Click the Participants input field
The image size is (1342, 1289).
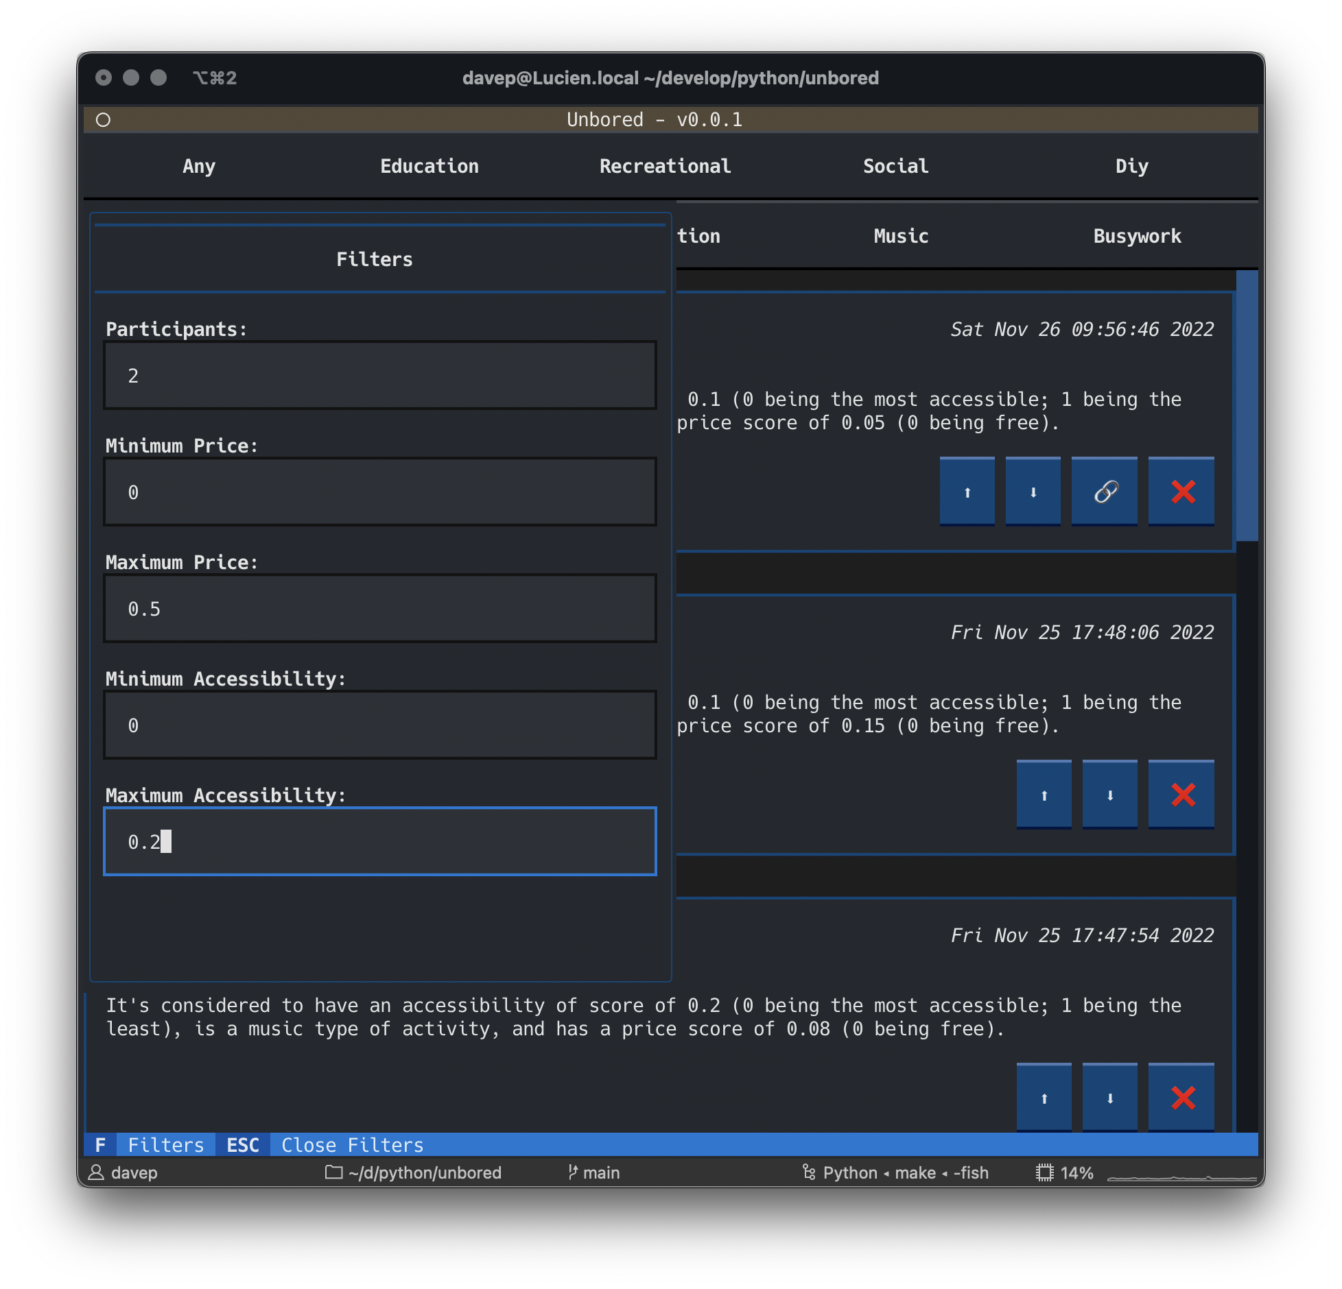[380, 375]
